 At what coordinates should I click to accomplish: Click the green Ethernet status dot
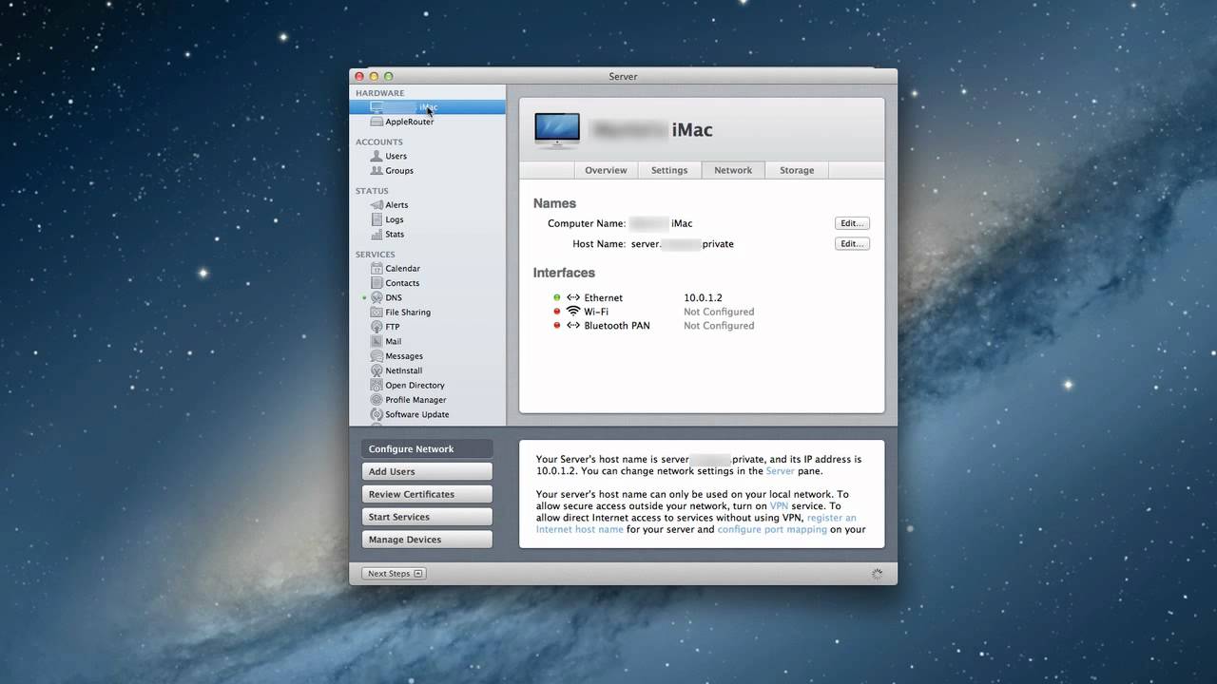coord(557,298)
